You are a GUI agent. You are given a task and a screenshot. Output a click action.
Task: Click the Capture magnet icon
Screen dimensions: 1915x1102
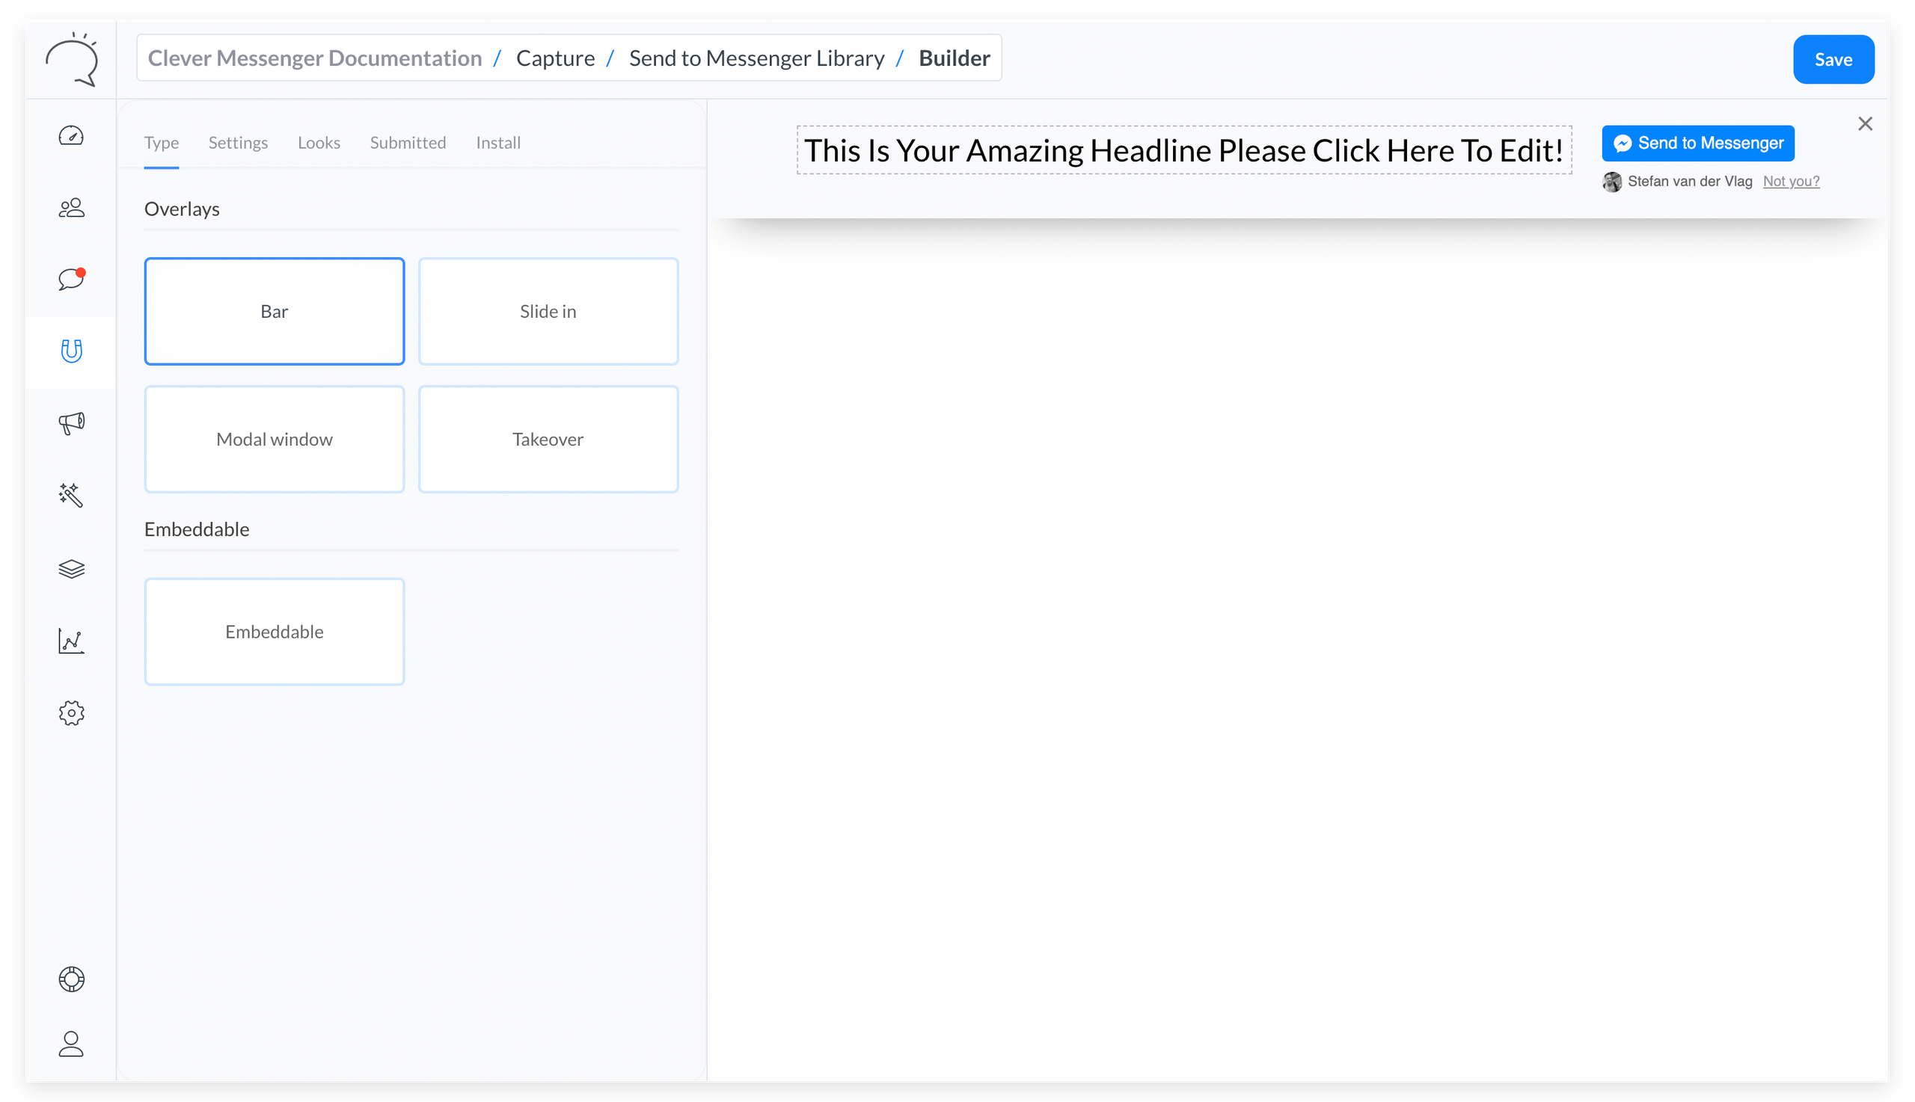click(x=71, y=351)
